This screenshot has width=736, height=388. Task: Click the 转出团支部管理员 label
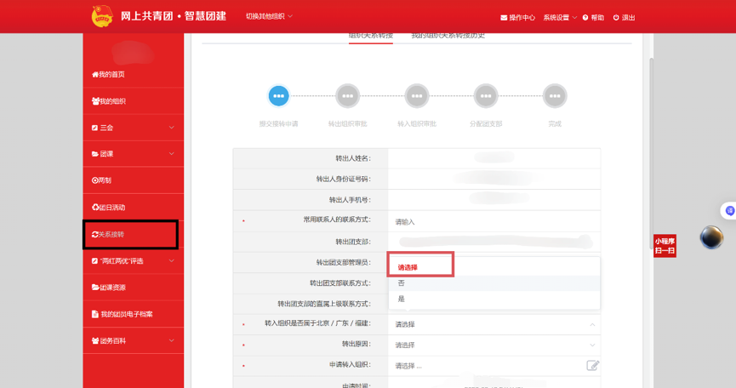click(344, 262)
